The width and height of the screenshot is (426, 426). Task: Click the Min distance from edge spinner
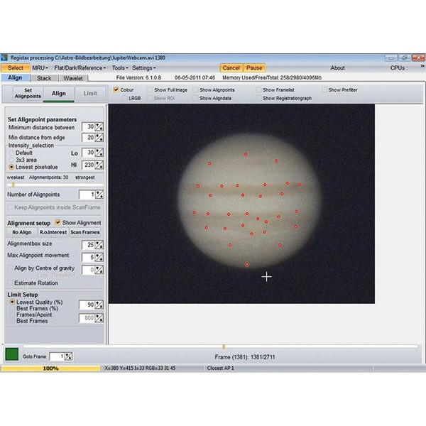99,138
